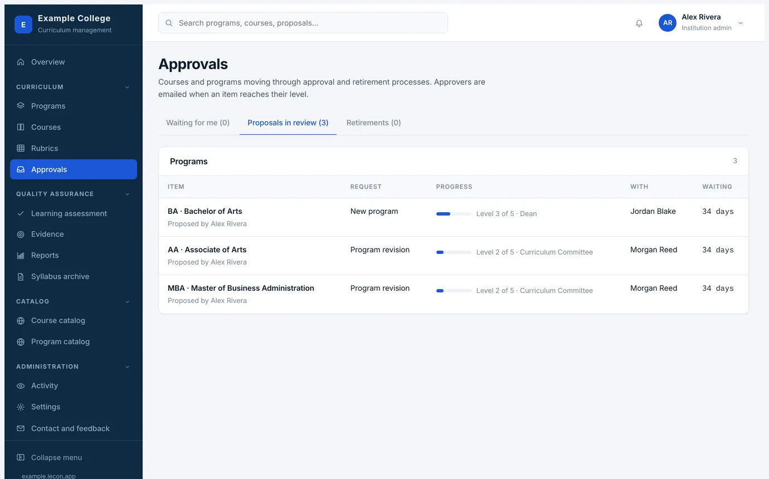Click the Settings gear icon
Viewport: 769px width, 479px height.
click(21, 407)
